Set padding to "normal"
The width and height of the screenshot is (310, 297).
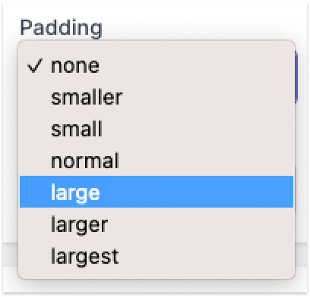point(157,161)
